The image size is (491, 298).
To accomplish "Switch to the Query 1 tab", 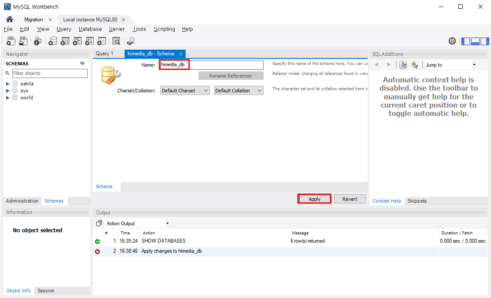I will (x=105, y=54).
